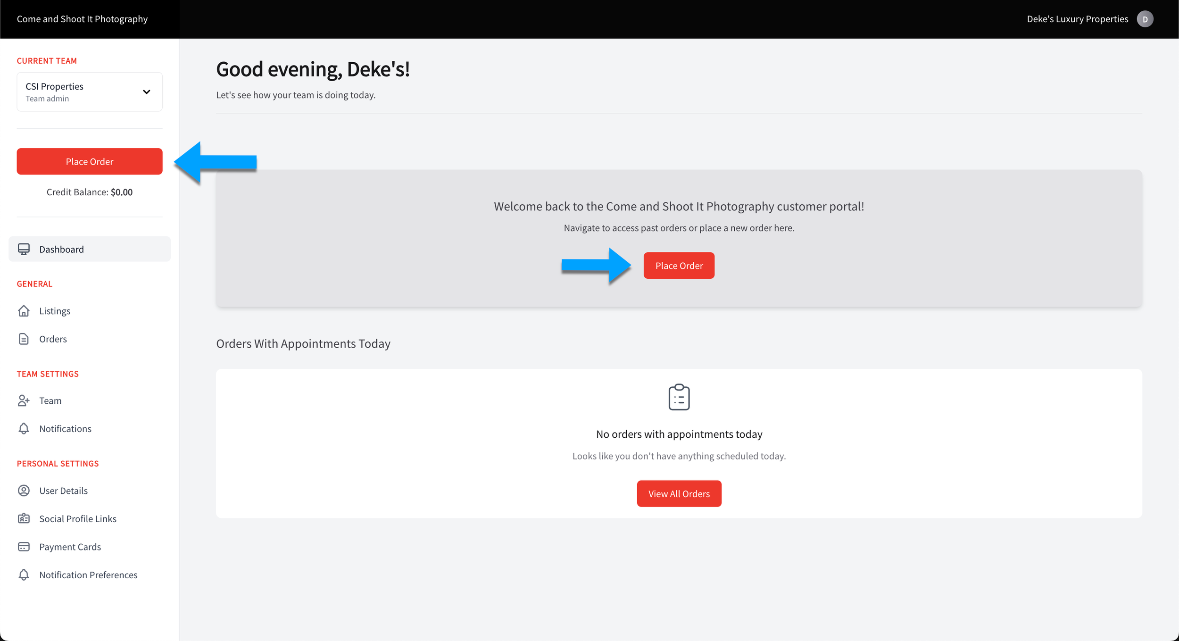1179x641 pixels.
Task: Click the View All Orders button
Action: pos(679,494)
